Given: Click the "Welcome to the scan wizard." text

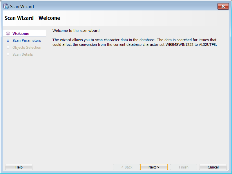Looking at the screenshot, I should click(77, 31).
